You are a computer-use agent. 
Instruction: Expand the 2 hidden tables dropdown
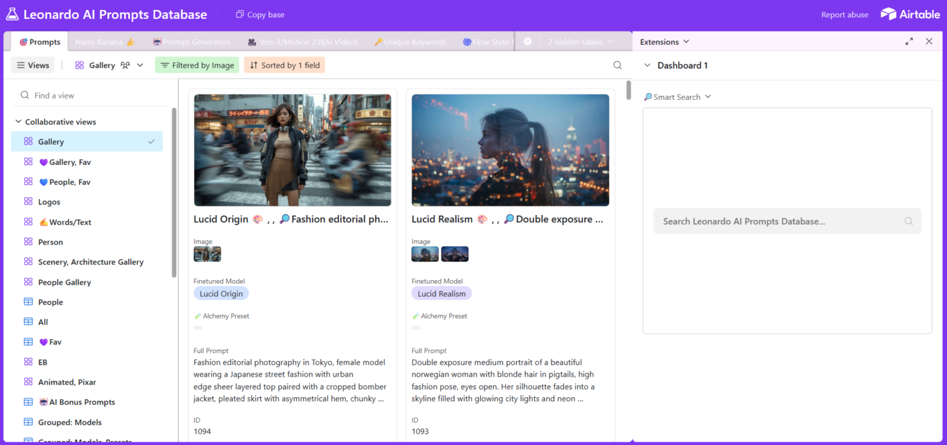click(x=580, y=42)
